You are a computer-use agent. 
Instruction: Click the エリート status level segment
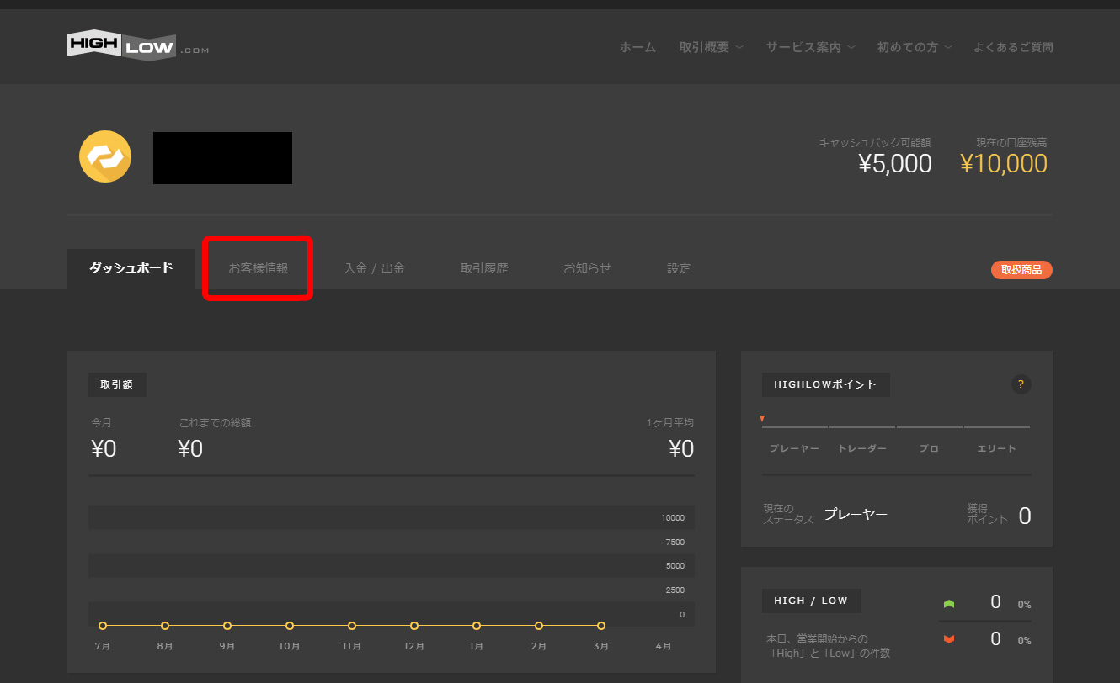click(x=997, y=427)
